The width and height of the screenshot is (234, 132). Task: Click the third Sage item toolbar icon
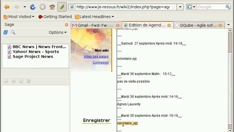click(x=21, y=81)
